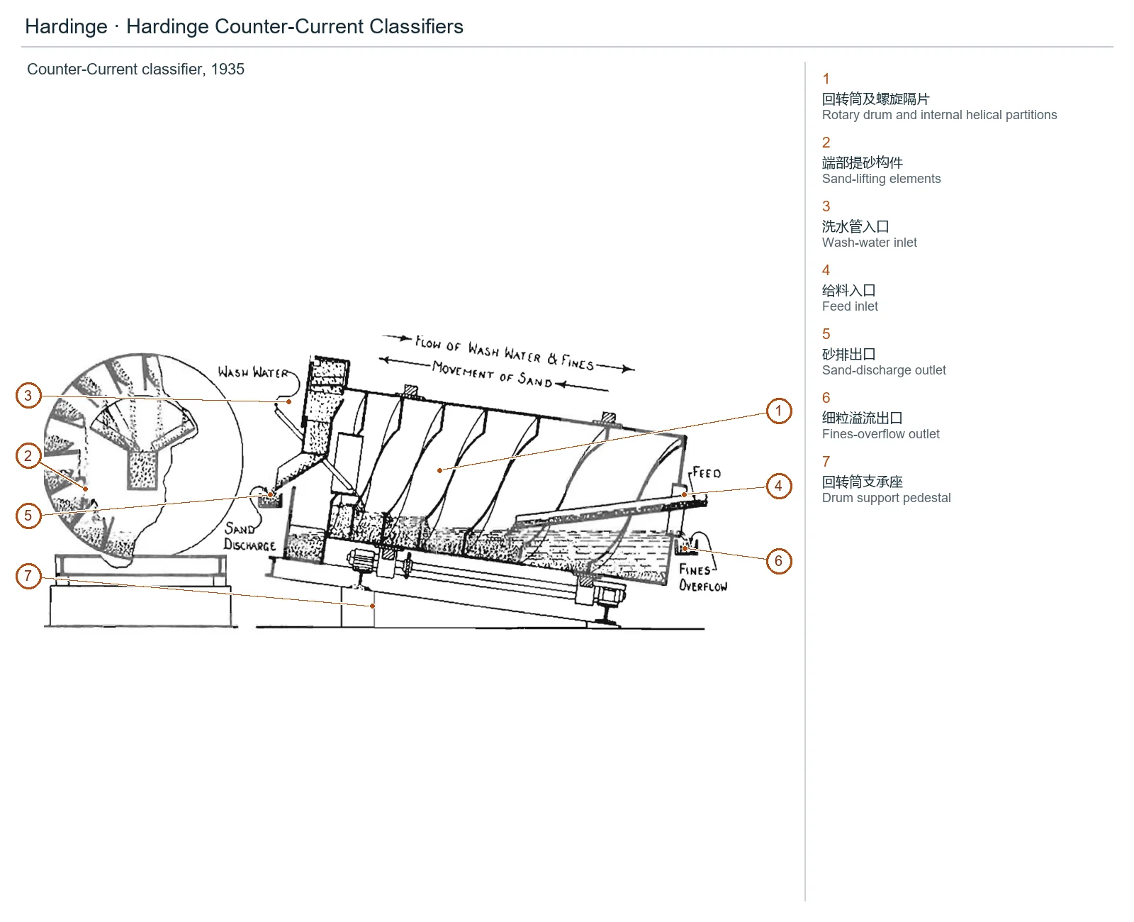Click the Chinese label '给料入口'
Screen dimensions: 1134x922
pos(849,290)
